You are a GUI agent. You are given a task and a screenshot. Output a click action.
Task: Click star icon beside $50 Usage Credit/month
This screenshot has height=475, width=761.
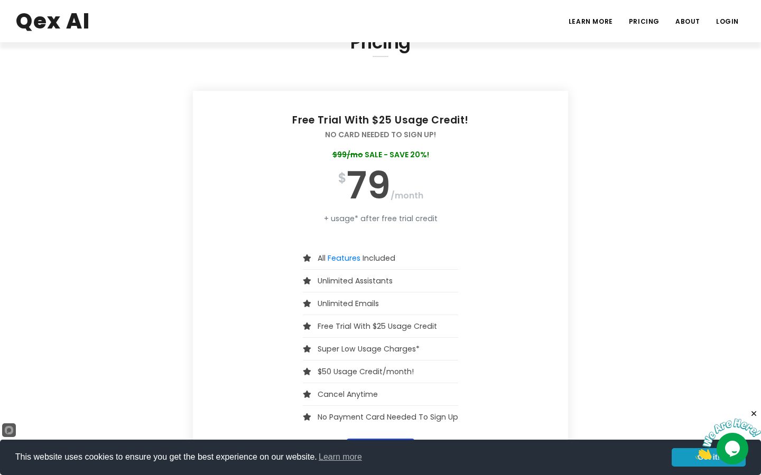tap(307, 372)
